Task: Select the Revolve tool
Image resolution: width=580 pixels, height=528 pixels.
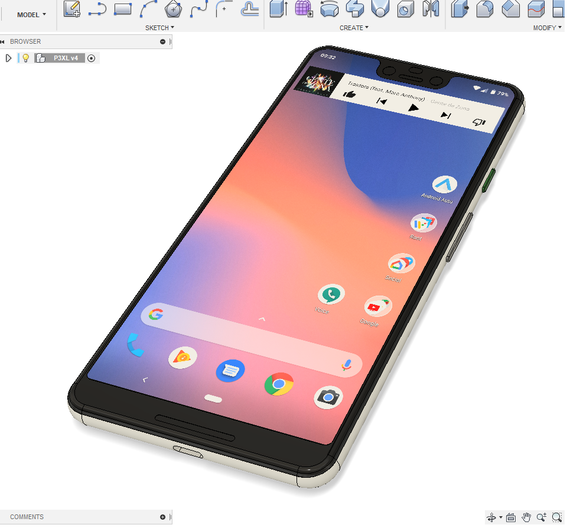Action: [x=329, y=9]
